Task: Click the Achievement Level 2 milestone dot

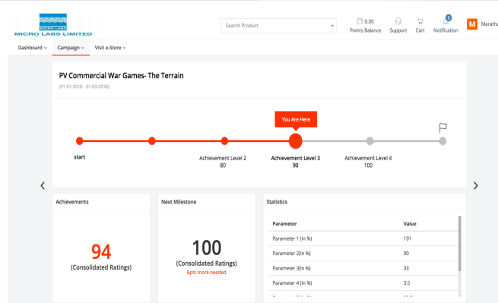Action: pos(224,141)
